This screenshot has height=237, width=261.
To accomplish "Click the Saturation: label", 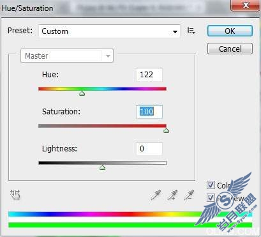I will (x=61, y=112).
